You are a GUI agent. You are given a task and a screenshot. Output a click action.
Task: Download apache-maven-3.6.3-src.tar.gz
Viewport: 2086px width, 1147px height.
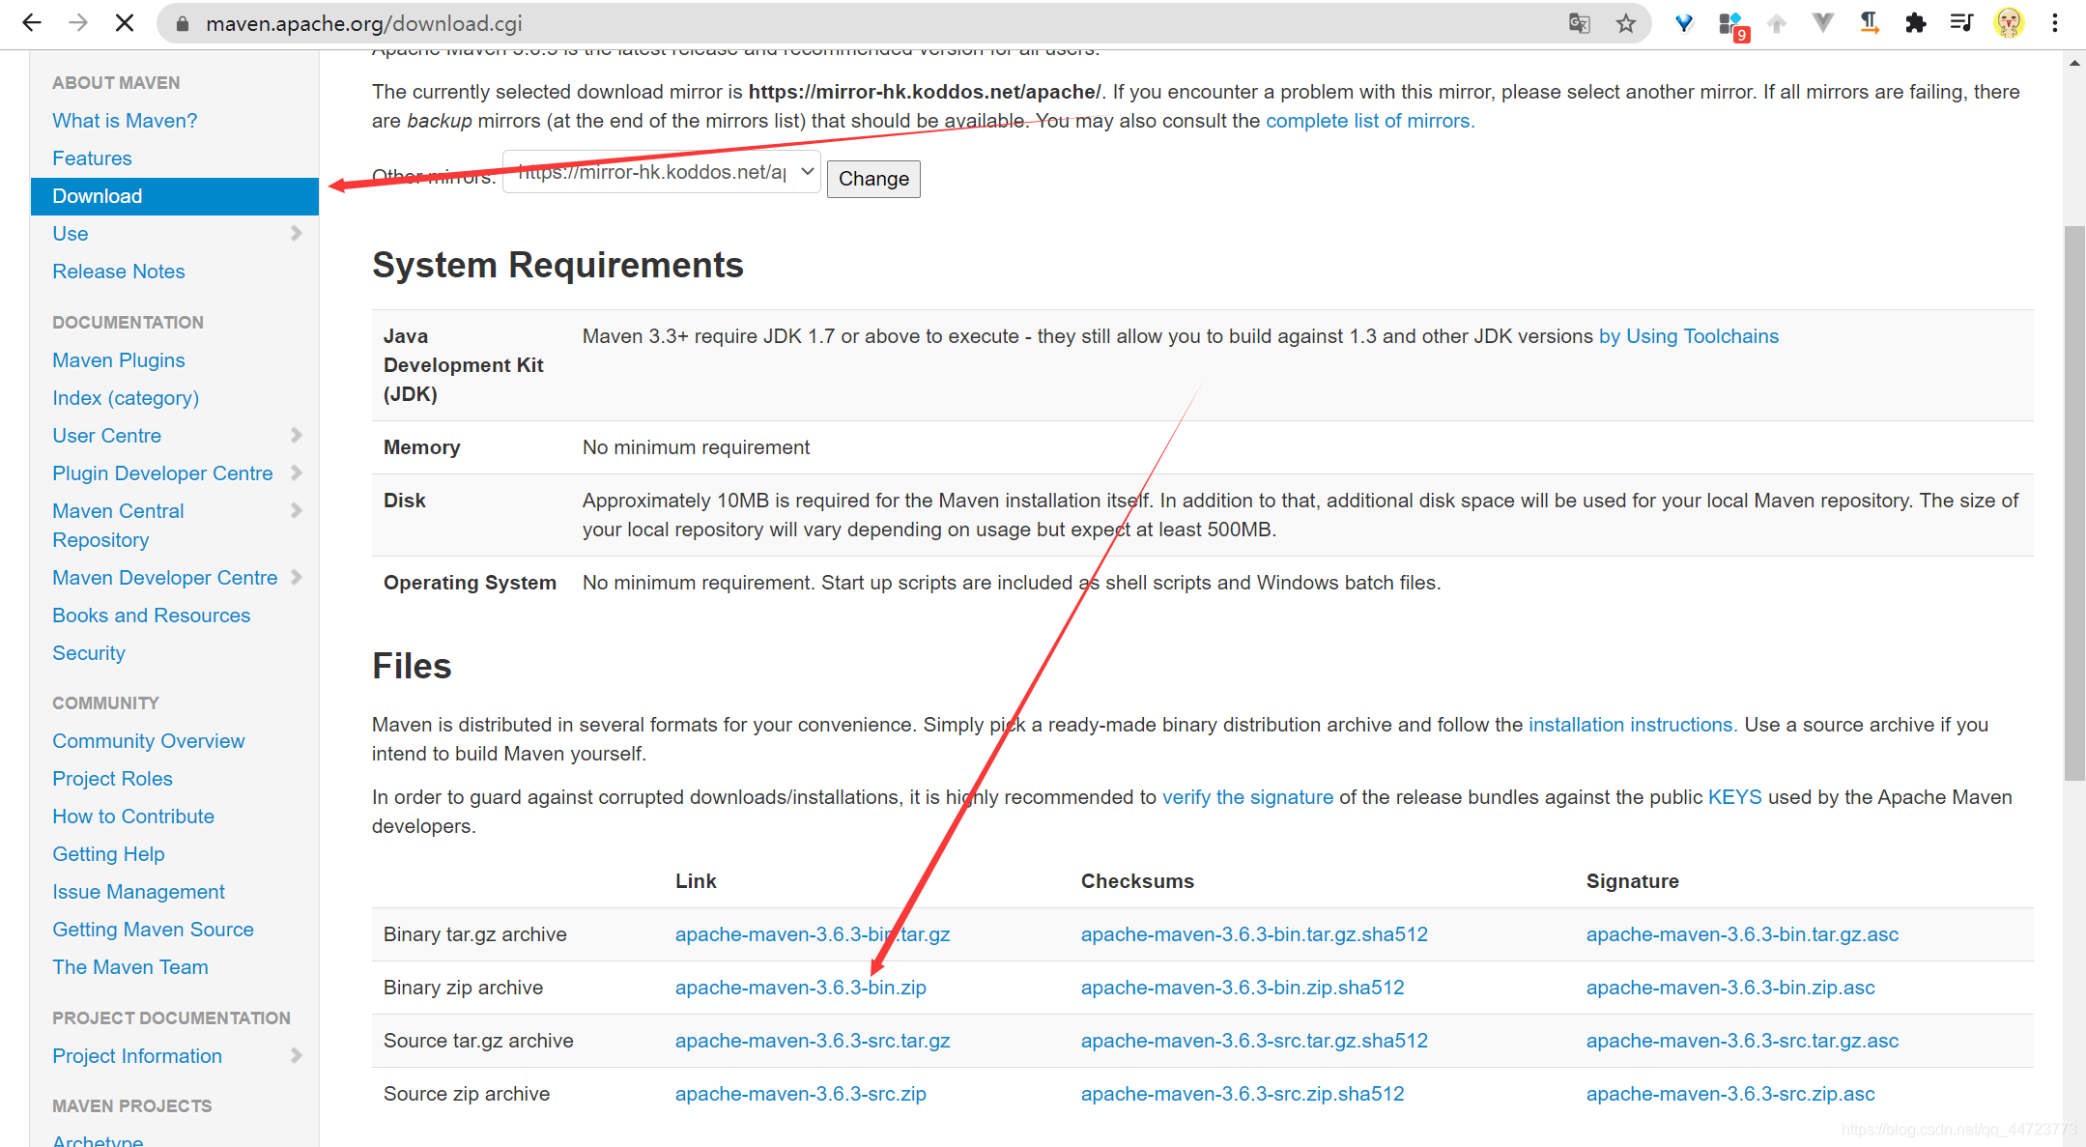(813, 1041)
